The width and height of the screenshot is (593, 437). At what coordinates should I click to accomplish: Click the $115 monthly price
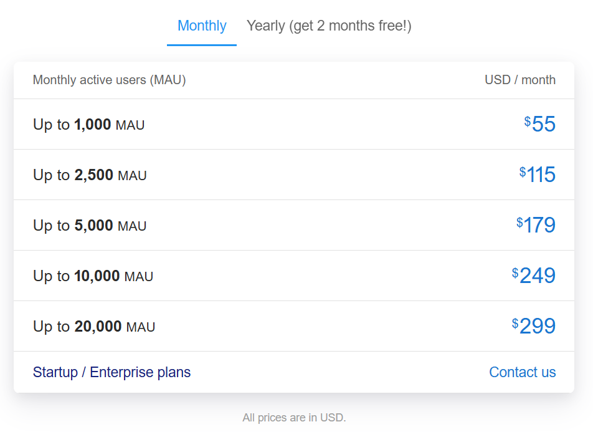tap(540, 175)
